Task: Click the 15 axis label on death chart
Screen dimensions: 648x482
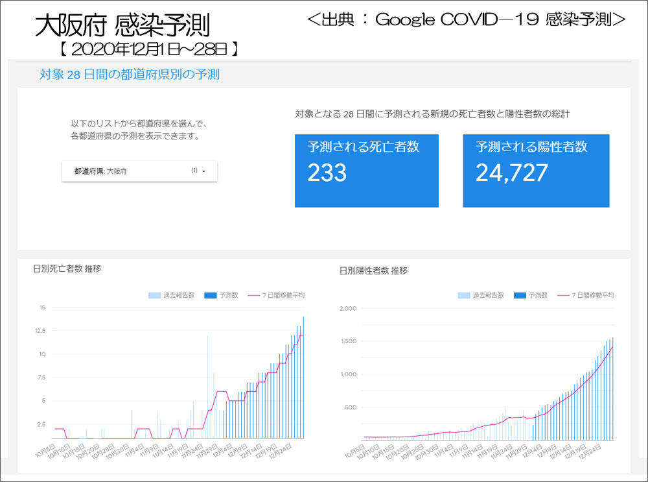Action: tap(43, 307)
